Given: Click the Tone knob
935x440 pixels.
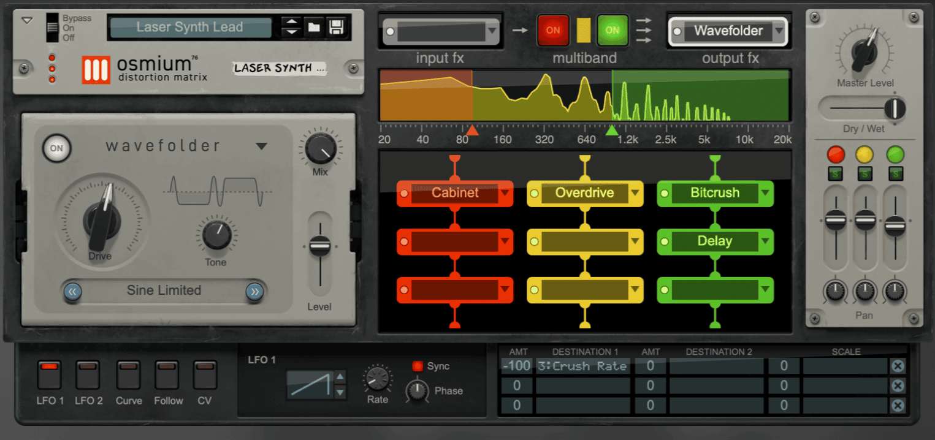Looking at the screenshot, I should [x=216, y=236].
